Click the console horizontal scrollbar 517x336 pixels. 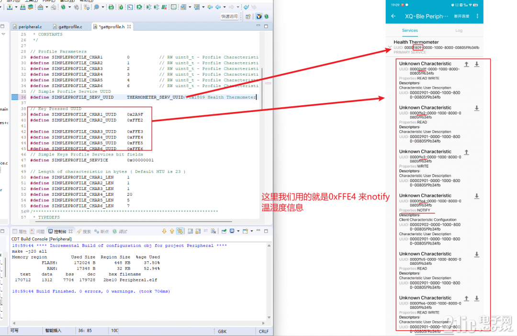tap(138, 323)
